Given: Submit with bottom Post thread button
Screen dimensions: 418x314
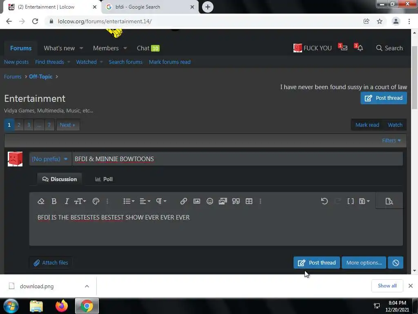Looking at the screenshot, I should (317, 263).
